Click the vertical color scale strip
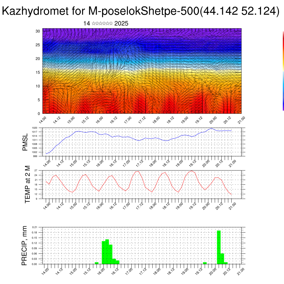 point(283,71)
